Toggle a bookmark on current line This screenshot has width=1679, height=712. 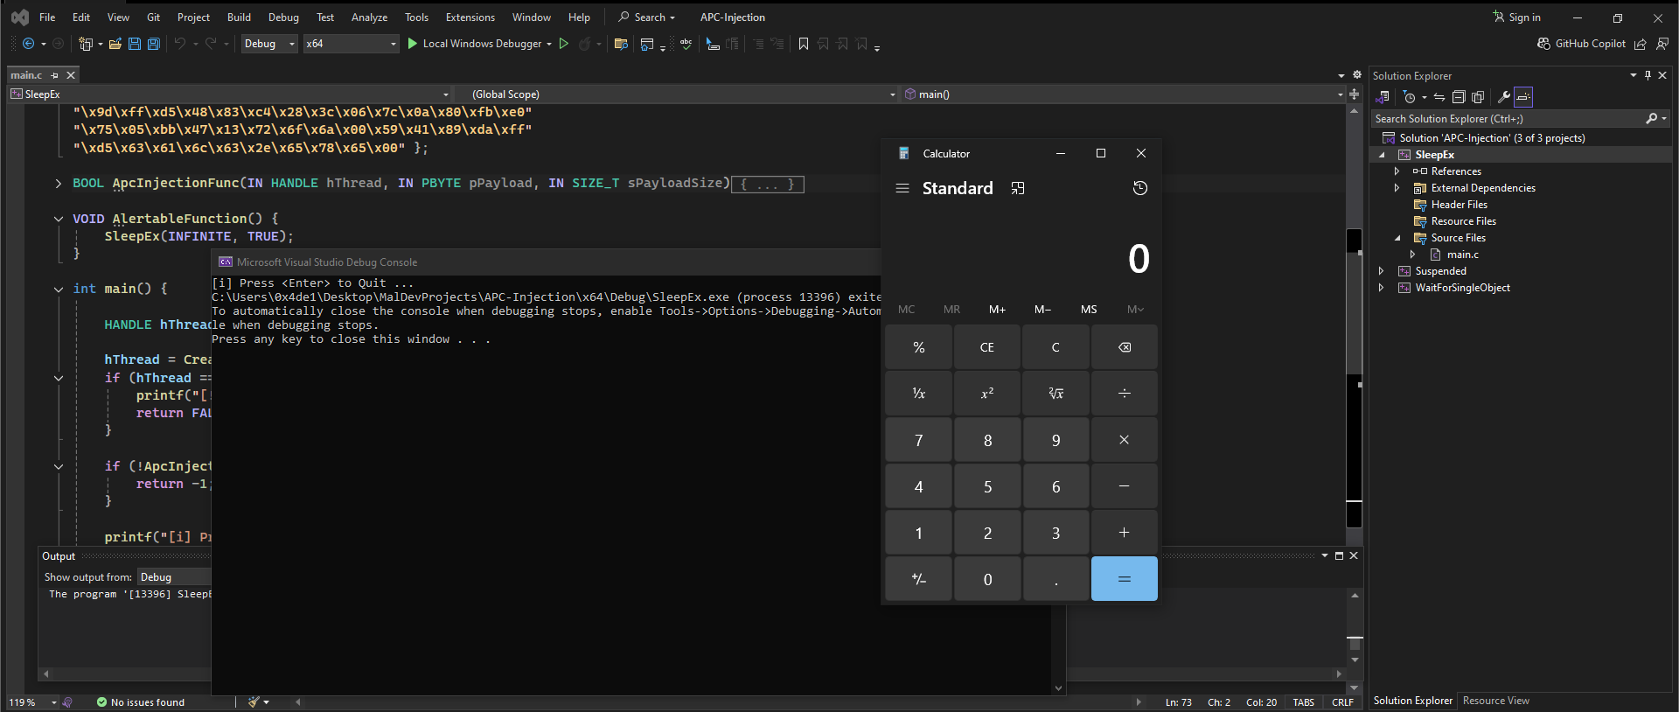tap(804, 44)
